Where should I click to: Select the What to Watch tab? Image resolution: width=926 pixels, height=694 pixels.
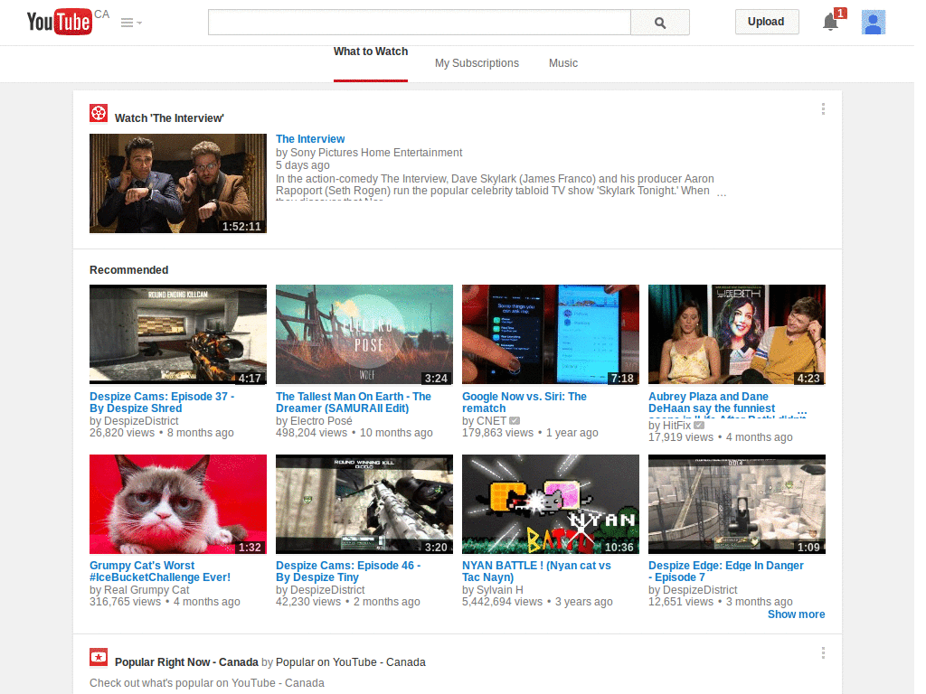pyautogui.click(x=370, y=52)
